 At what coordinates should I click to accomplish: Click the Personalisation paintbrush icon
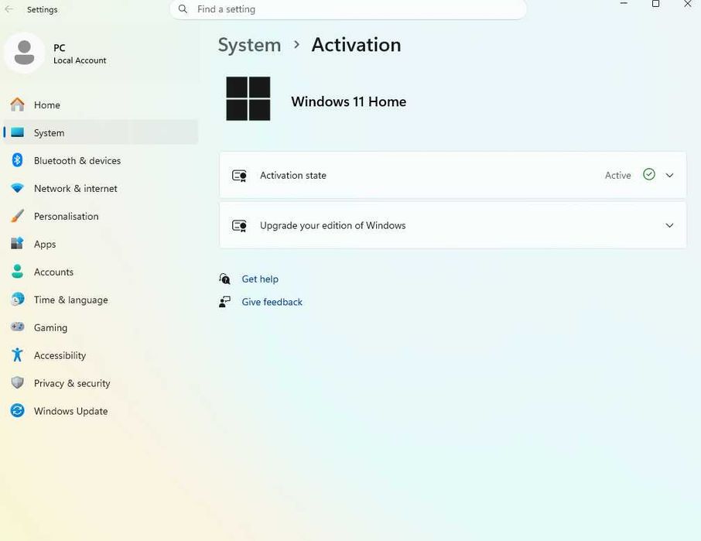coord(18,216)
